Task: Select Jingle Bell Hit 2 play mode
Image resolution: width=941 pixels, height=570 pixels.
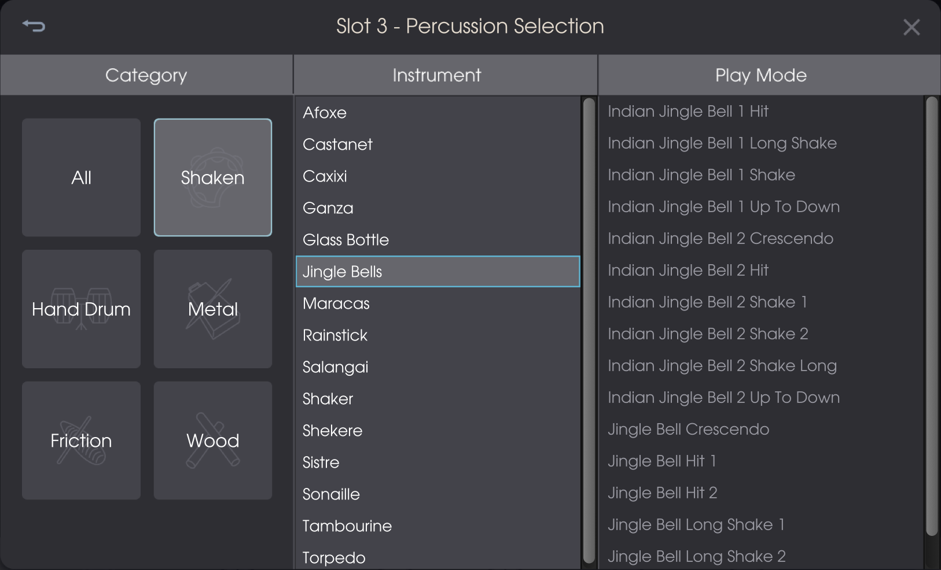Action: [x=662, y=493]
